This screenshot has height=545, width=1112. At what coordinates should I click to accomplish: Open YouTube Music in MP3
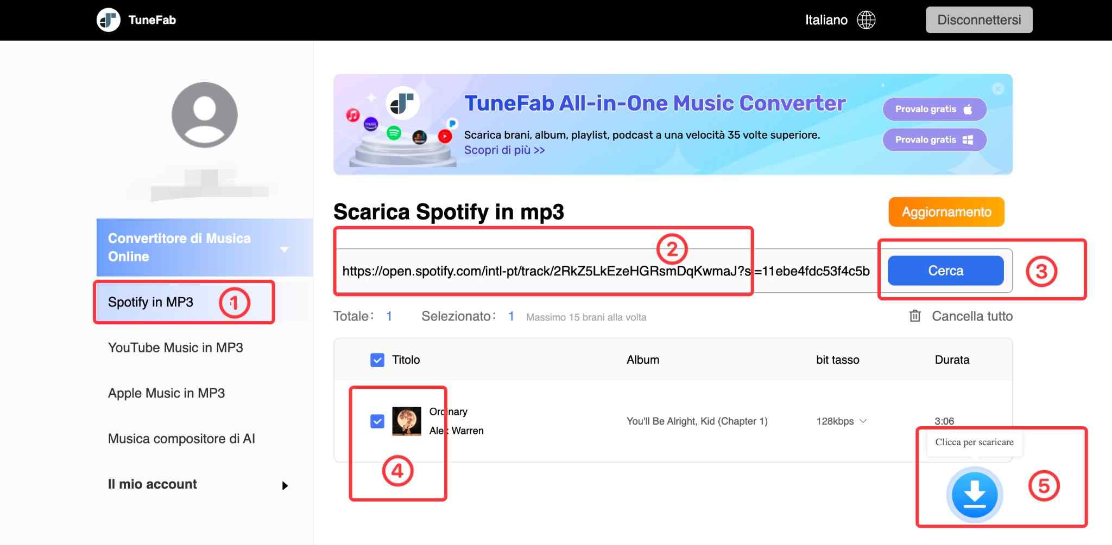pyautogui.click(x=175, y=348)
